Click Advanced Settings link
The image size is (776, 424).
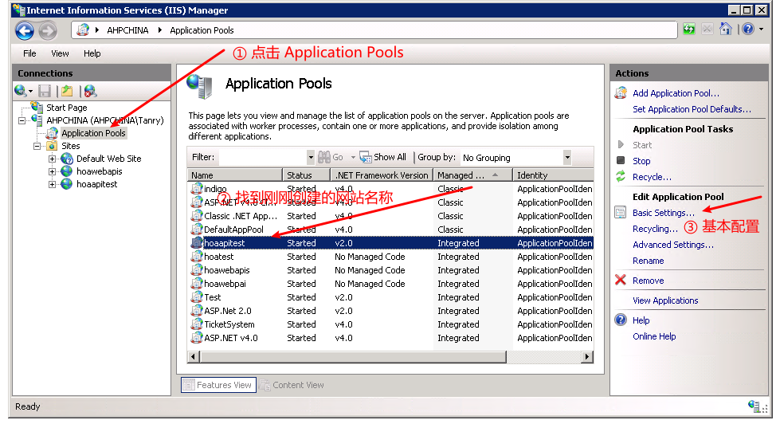tap(672, 245)
